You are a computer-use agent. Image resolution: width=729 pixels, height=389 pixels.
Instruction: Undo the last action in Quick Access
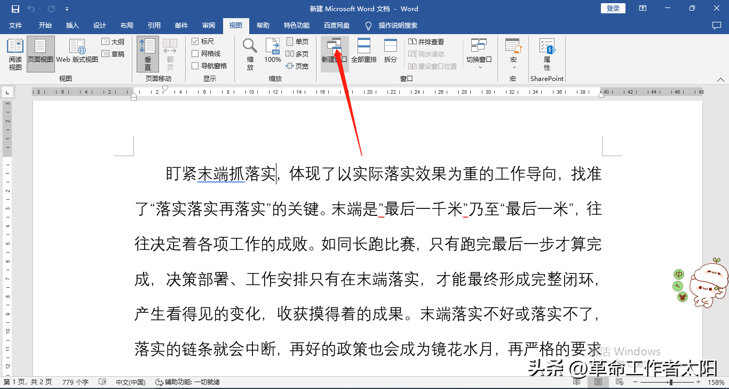click(30, 9)
